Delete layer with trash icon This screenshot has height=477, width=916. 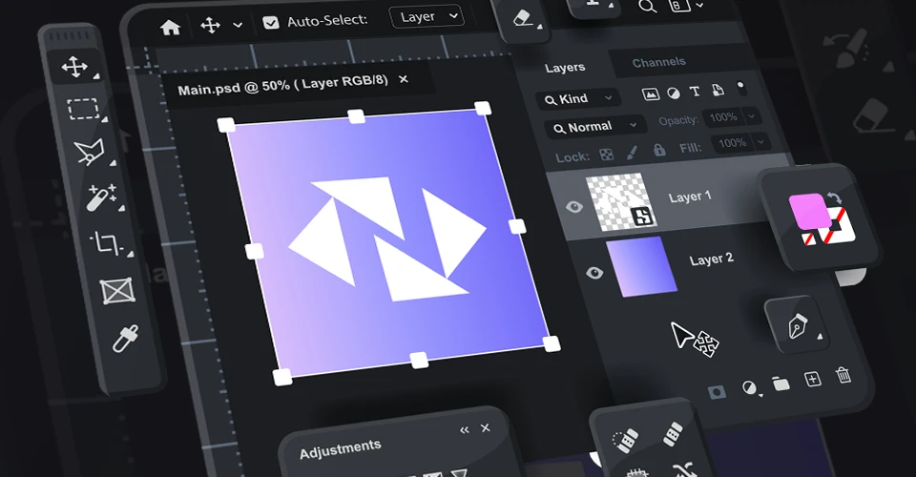click(843, 374)
